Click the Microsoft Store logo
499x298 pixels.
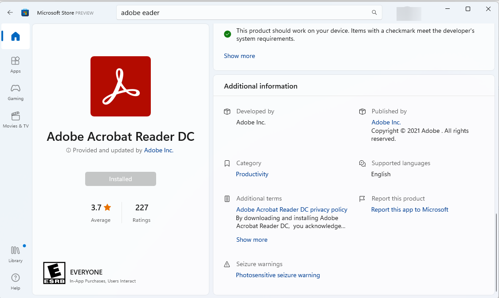click(25, 12)
